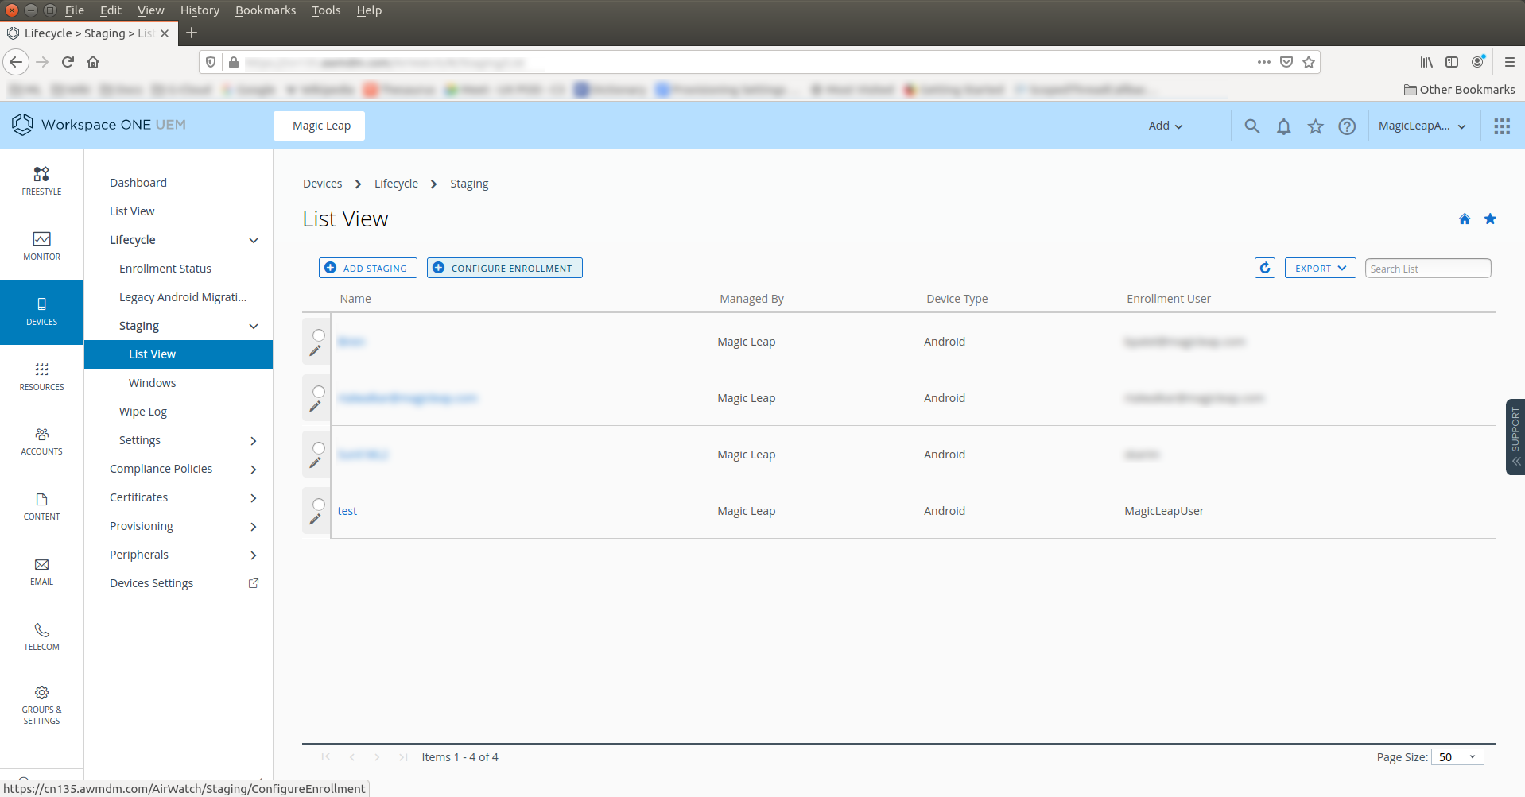Open Wipe Log
Image resolution: width=1525 pixels, height=797 pixels.
(x=143, y=412)
